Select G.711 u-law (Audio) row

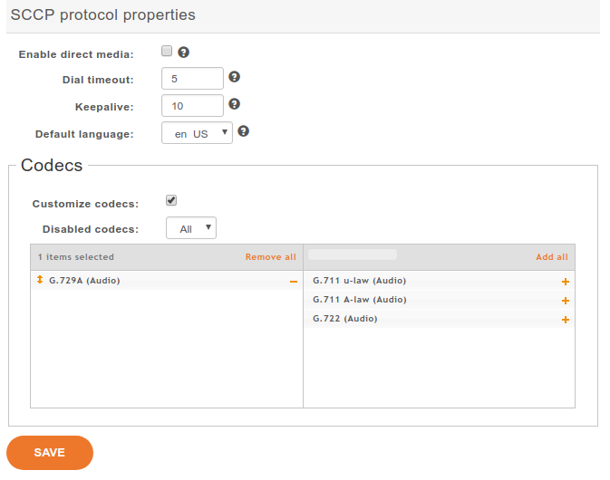pyautogui.click(x=439, y=281)
